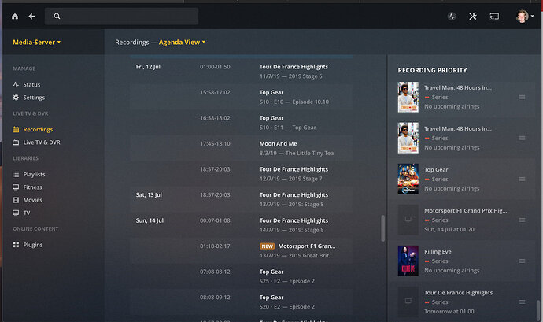Click the second Travel Man poster thumbnail

coord(408,138)
